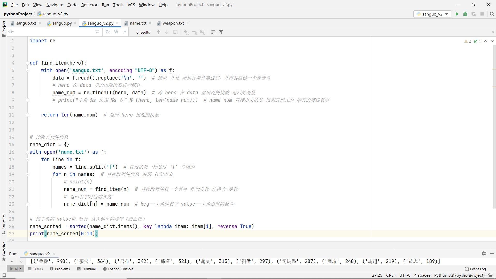The height and width of the screenshot is (279, 496).
Task: Open the Tools menu
Action: click(118, 5)
